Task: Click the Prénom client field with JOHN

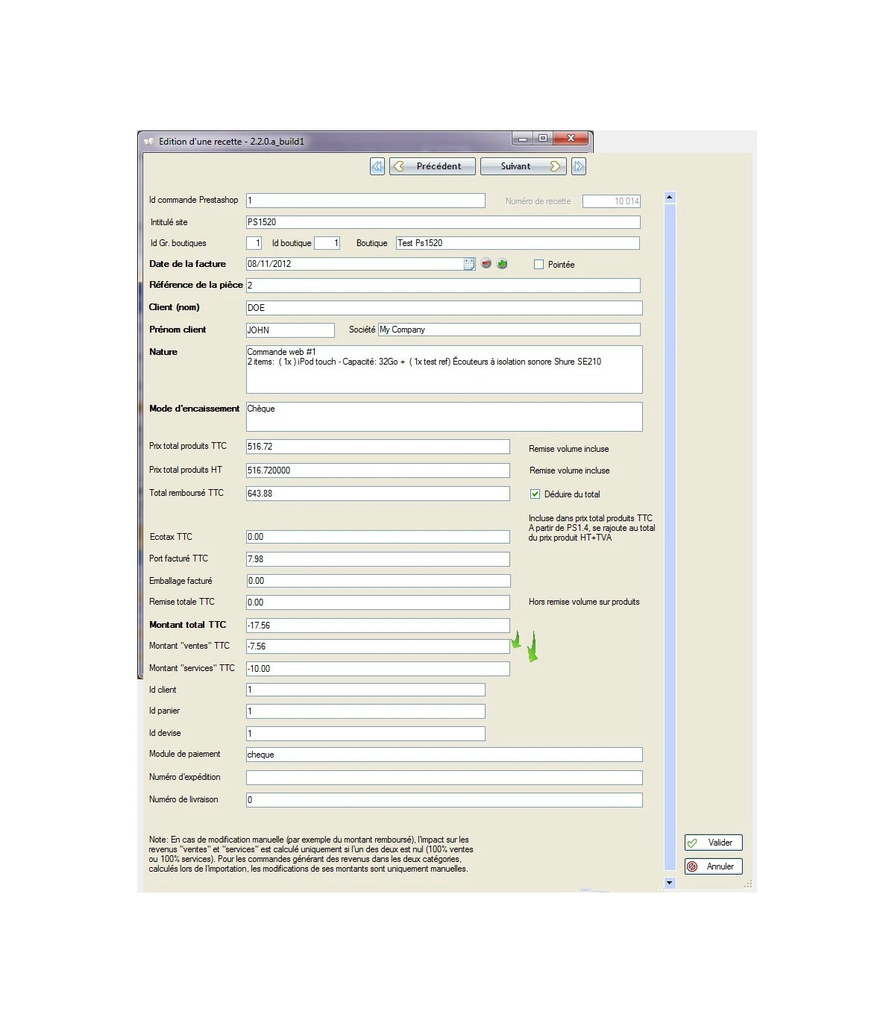Action: click(x=290, y=330)
